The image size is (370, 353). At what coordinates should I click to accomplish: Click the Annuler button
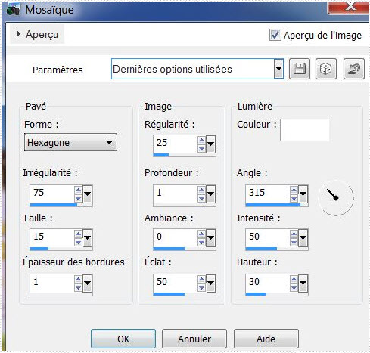194,339
